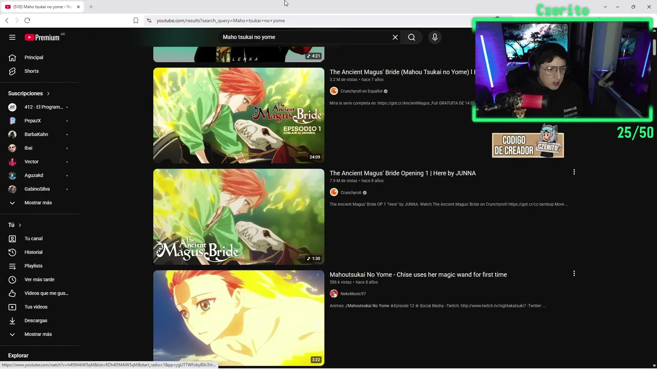Click the browser address bar URL
Image resolution: width=657 pixels, height=369 pixels.
(221, 20)
